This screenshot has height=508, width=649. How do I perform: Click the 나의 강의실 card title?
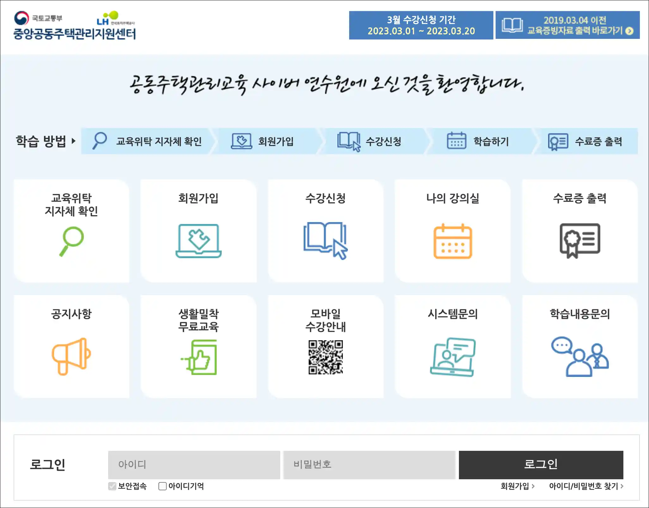453,198
